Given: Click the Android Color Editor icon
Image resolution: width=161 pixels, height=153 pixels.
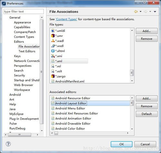Looking at the screenshot, I should pos(53,129).
